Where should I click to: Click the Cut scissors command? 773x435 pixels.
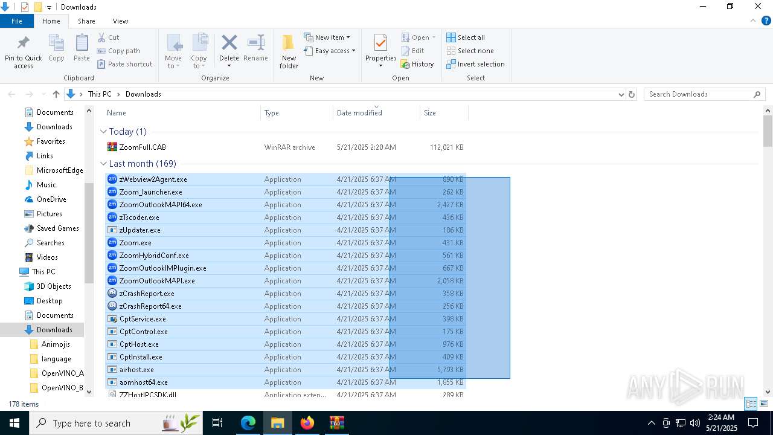109,37
